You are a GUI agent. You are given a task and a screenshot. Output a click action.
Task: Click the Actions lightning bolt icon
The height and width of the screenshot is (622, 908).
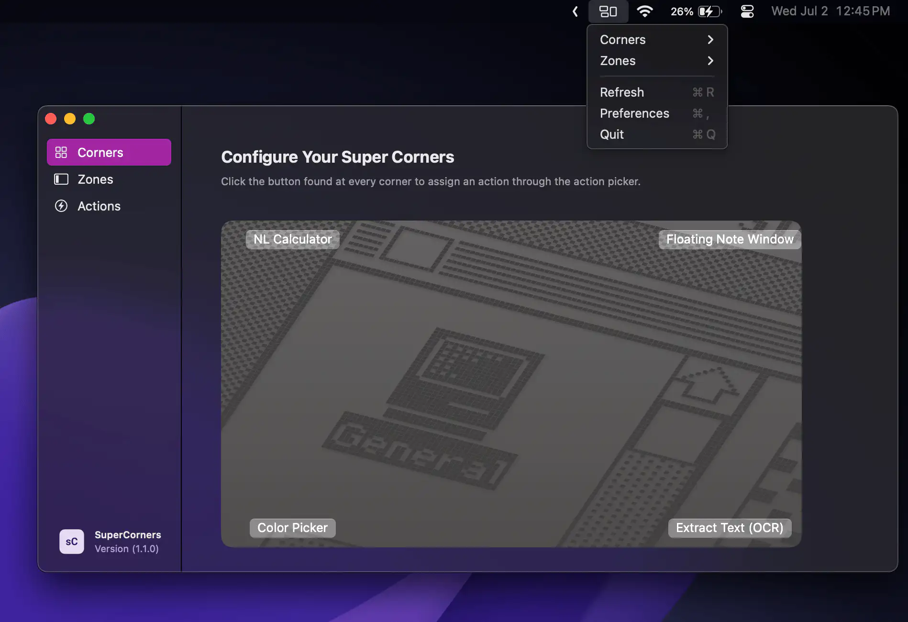61,206
